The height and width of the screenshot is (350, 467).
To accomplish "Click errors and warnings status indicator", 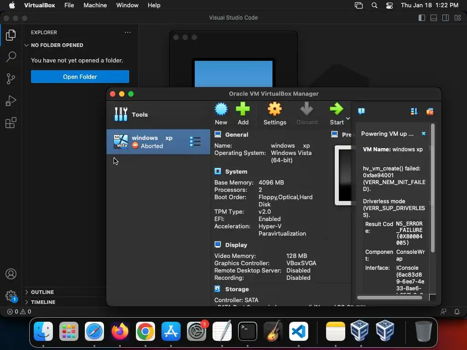I will (x=19, y=312).
